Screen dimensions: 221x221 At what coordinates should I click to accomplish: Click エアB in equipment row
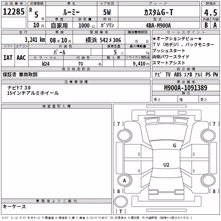click(188, 74)
